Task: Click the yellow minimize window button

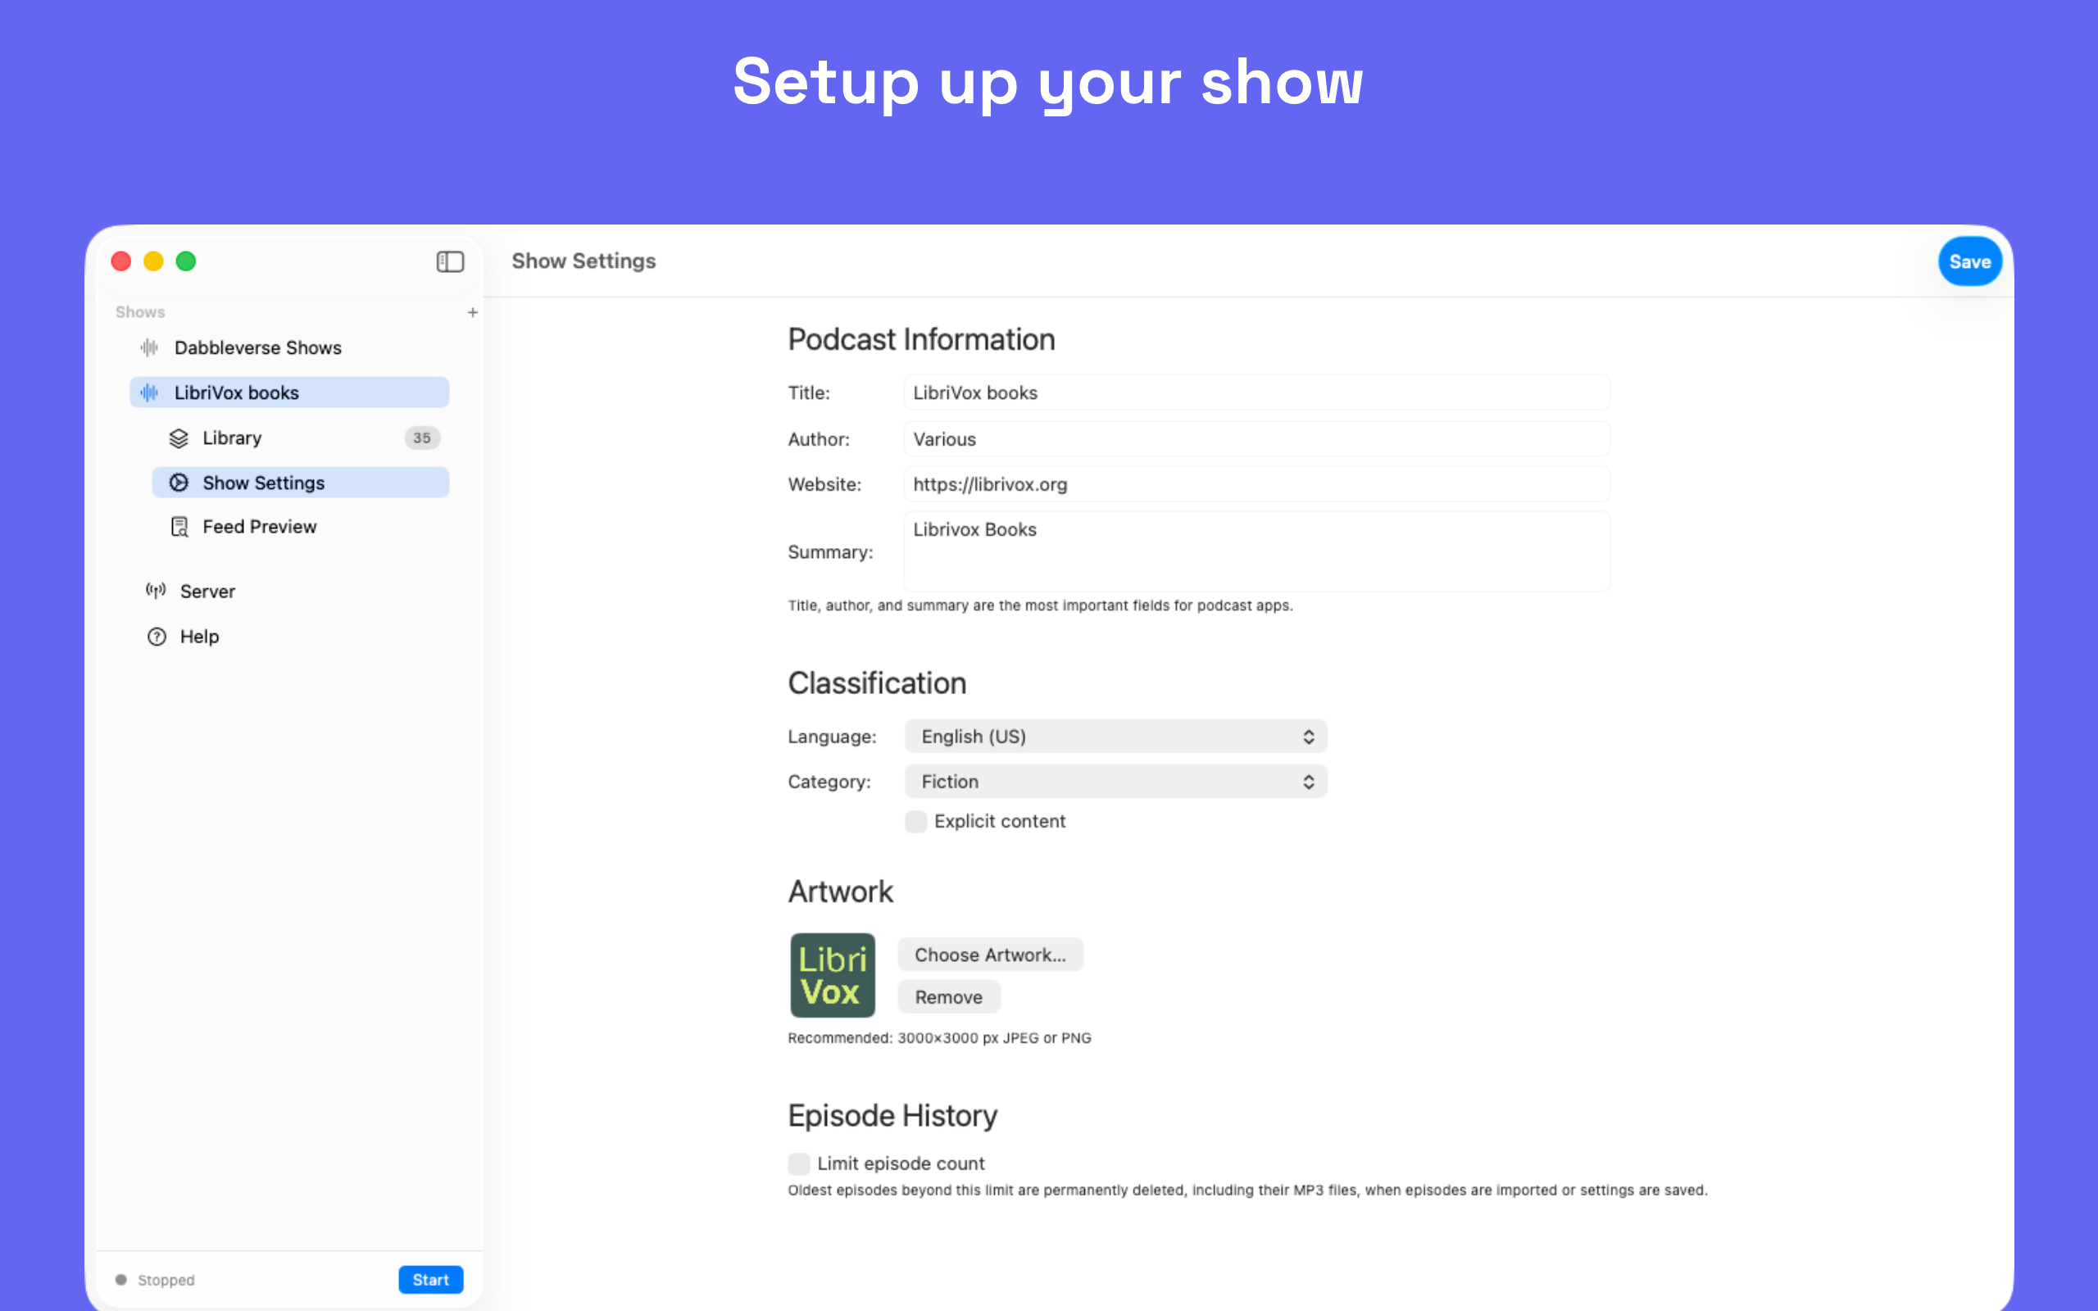Action: [153, 261]
